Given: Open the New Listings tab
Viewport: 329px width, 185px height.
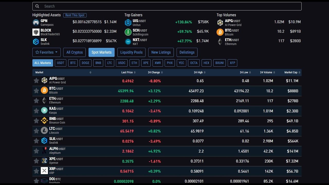Looking at the screenshot, I should click(161, 52).
